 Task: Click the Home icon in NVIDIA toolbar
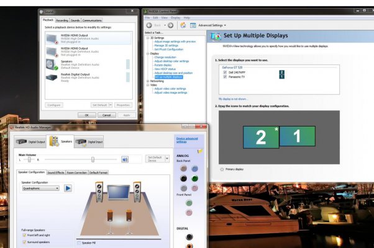(x=183, y=25)
